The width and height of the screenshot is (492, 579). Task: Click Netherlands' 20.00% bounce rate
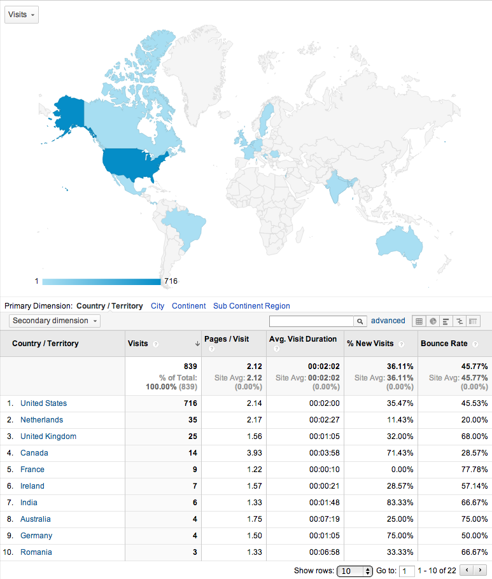[x=474, y=420]
